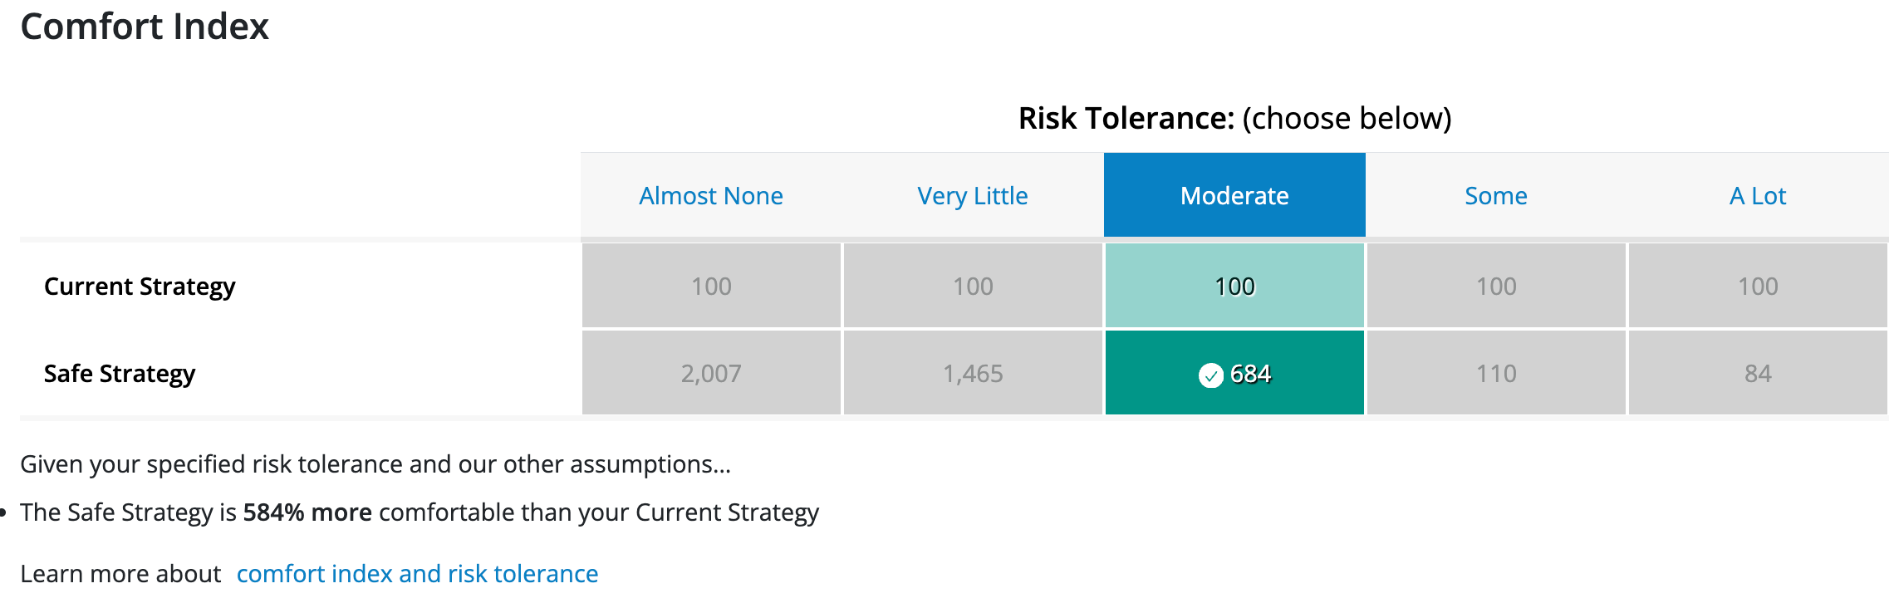Image resolution: width=1894 pixels, height=603 pixels.
Task: Choose the Very Little risk tolerance
Action: (973, 196)
